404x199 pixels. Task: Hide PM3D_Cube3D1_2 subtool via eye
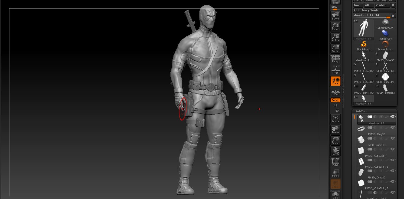tap(393, 160)
